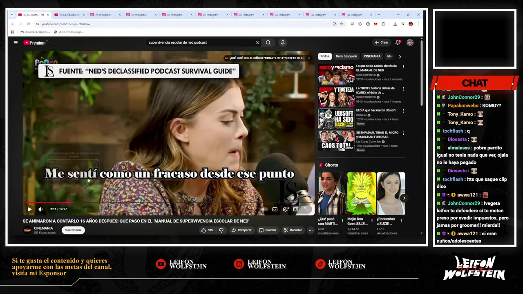
Task: Bookmark this page with the star icon
Action: click(342, 24)
